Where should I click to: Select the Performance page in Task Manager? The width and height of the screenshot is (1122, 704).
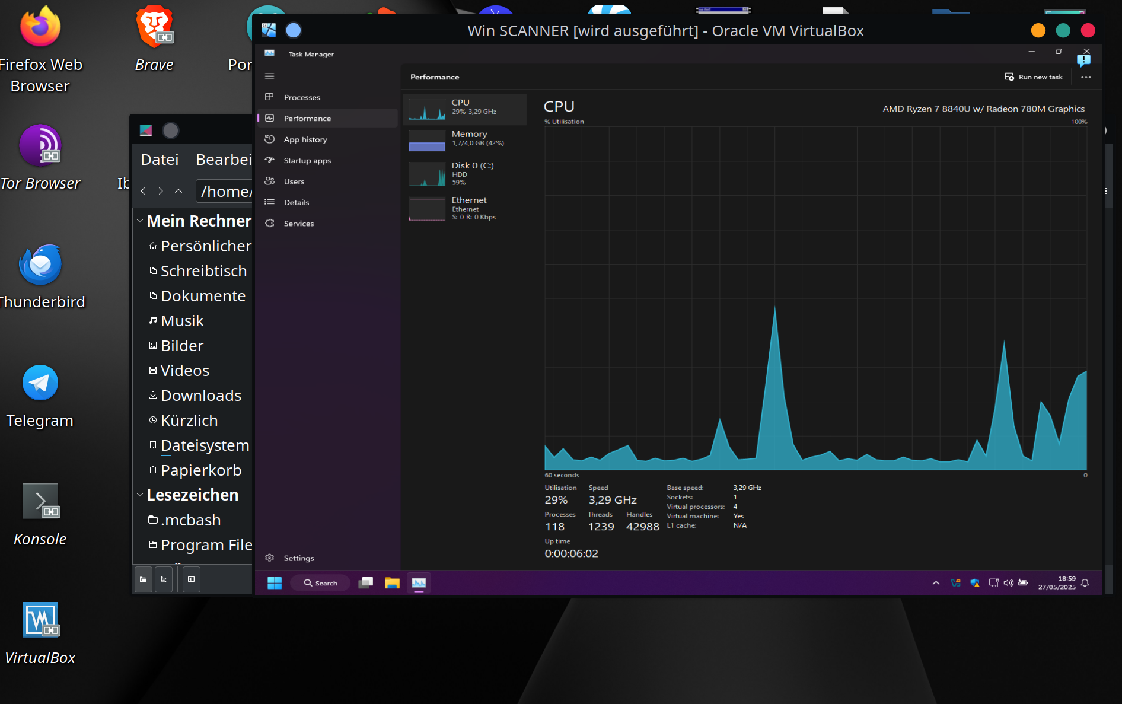pos(327,118)
